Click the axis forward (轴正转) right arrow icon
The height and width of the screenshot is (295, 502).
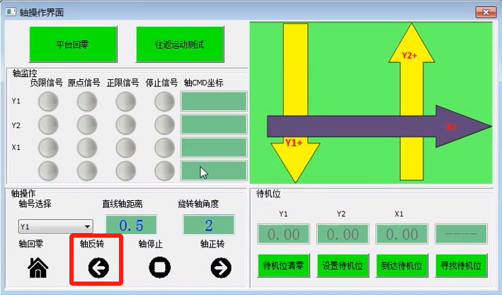(221, 267)
